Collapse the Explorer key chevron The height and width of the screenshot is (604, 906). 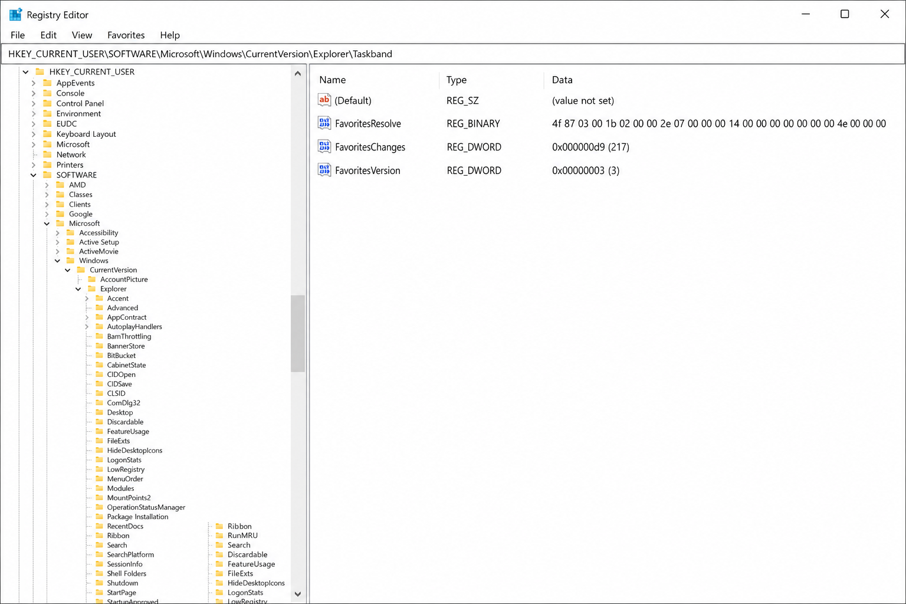point(78,289)
